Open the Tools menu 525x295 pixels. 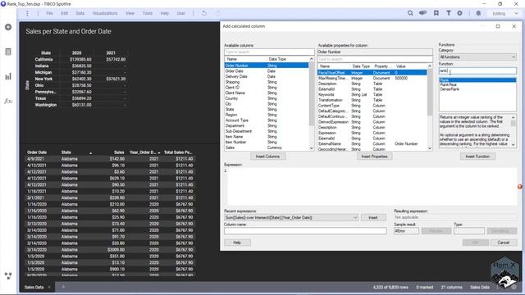148,13
